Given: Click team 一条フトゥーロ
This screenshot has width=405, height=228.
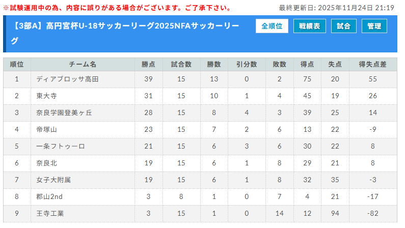Looking at the screenshot, I should click(61, 147).
